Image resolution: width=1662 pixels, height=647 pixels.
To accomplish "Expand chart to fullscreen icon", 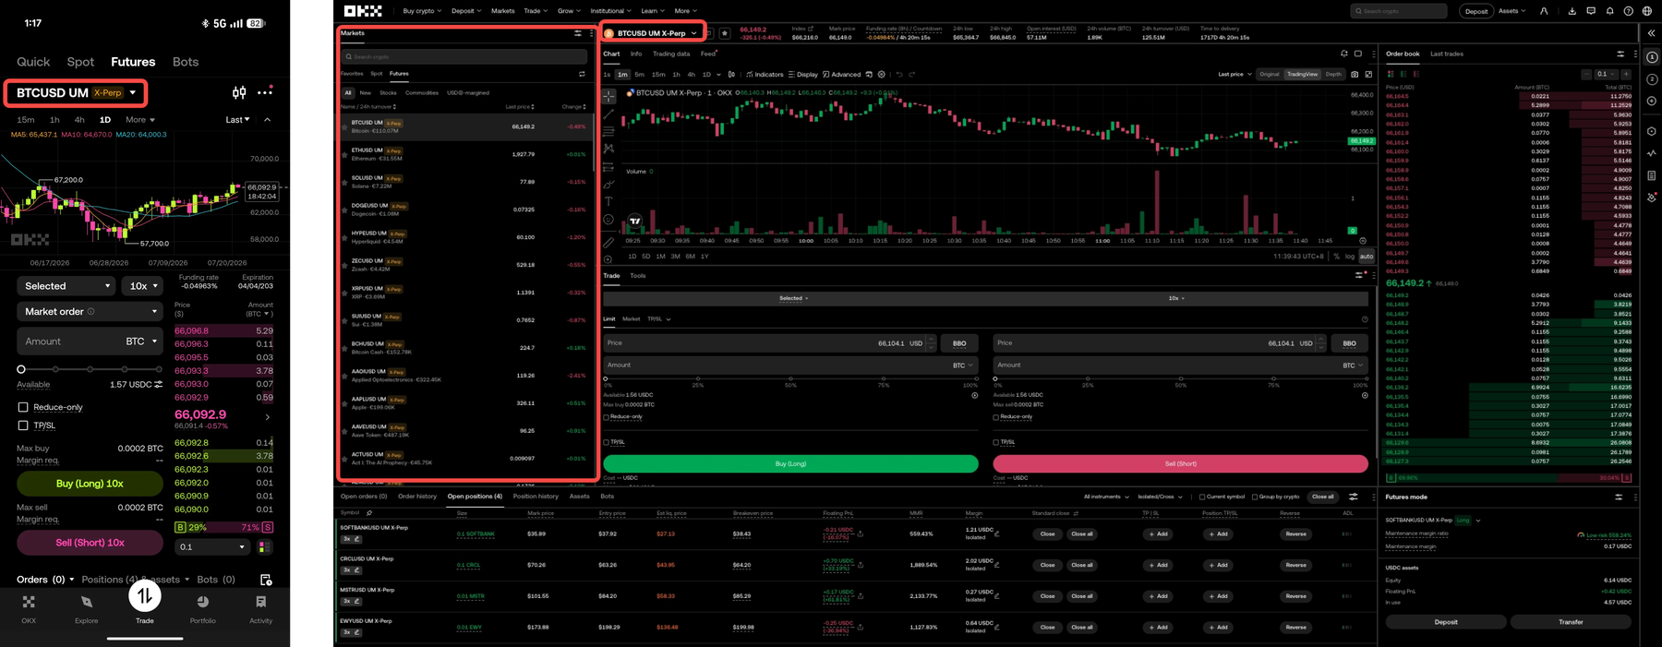I will (x=1368, y=74).
